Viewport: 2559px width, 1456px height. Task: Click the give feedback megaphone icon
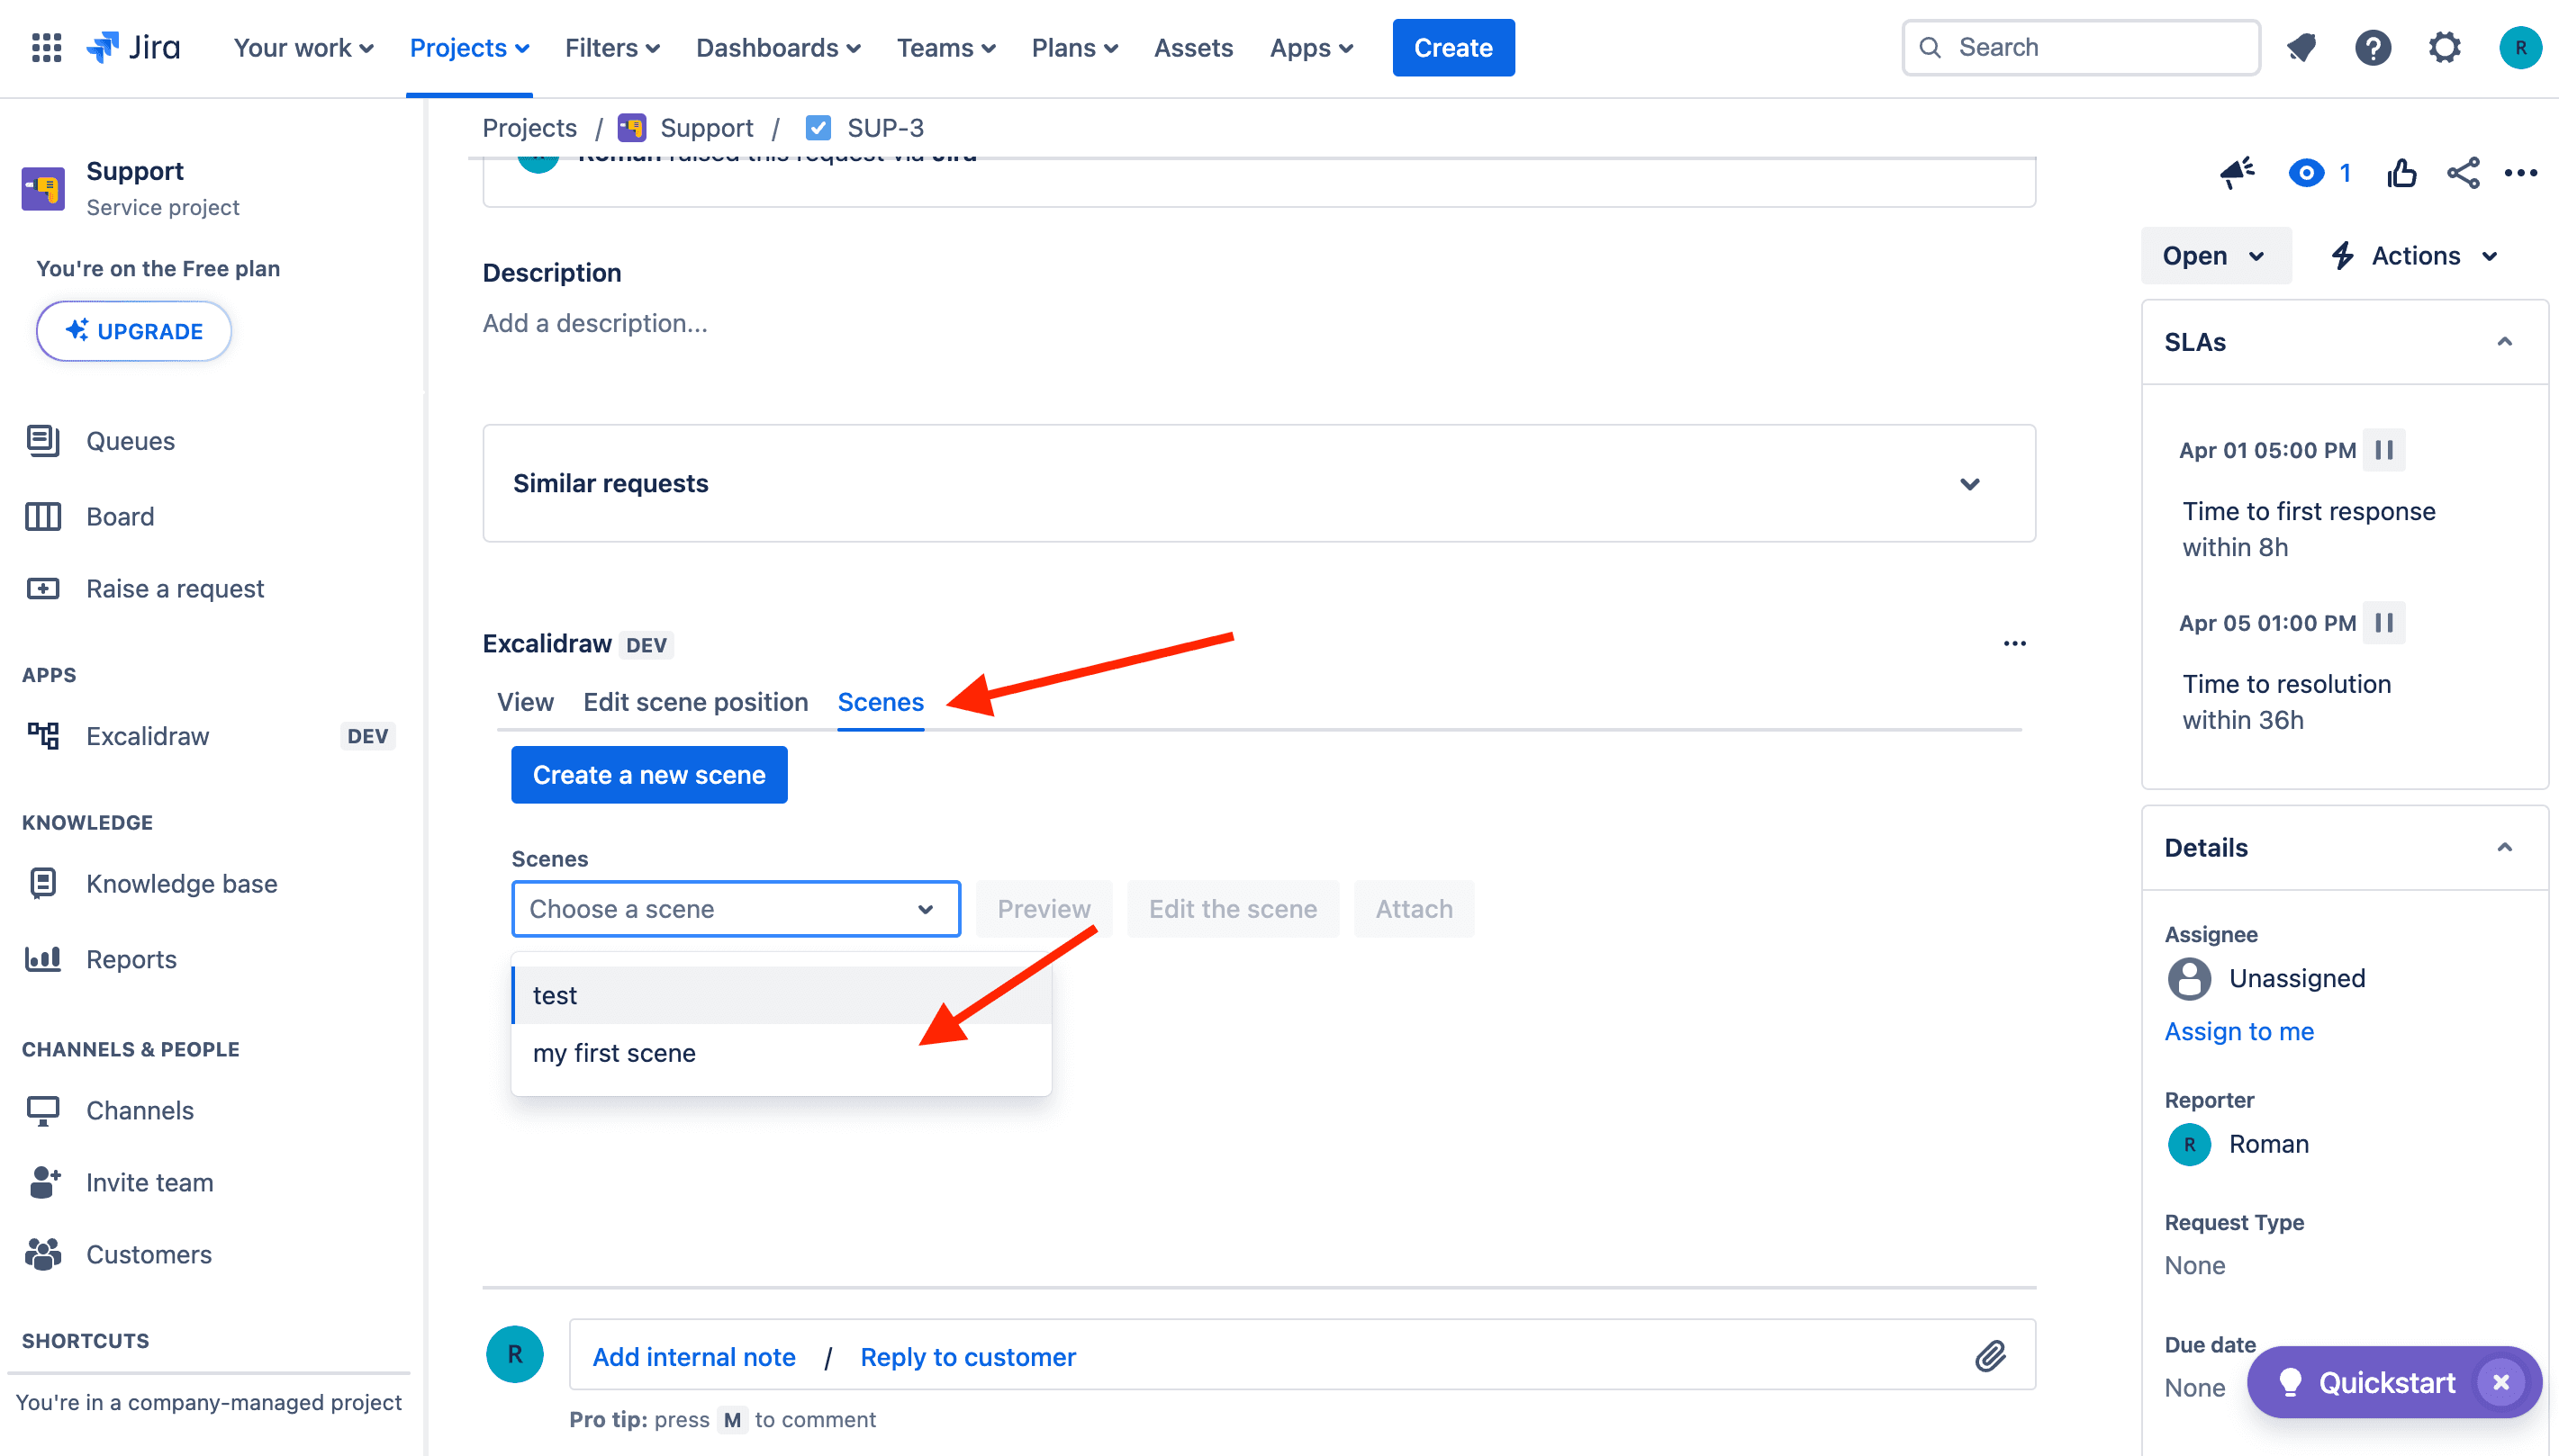[x=2237, y=172]
